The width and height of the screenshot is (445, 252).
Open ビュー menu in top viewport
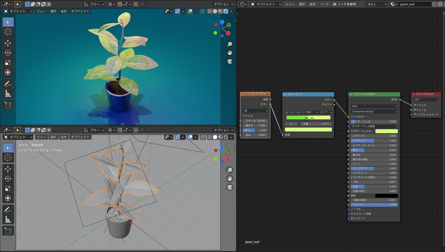[x=41, y=11]
